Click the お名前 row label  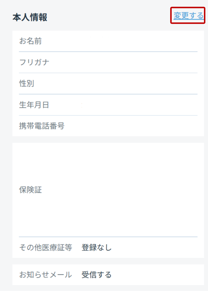point(31,41)
